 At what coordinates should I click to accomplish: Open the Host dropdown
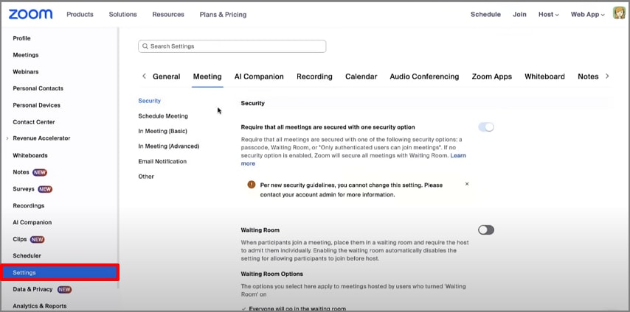pyautogui.click(x=548, y=14)
